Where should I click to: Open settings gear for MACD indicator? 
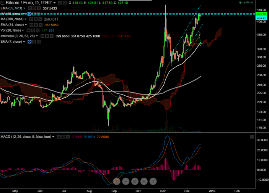pyautogui.click(x=63, y=137)
